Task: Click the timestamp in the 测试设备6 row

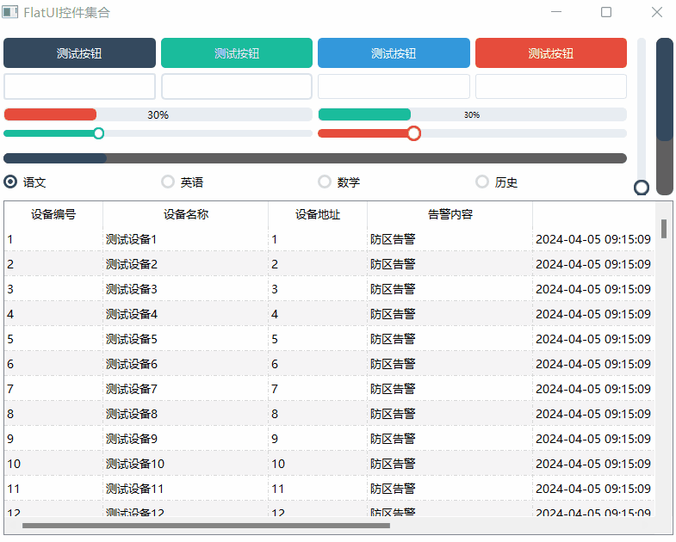Action: click(x=593, y=364)
